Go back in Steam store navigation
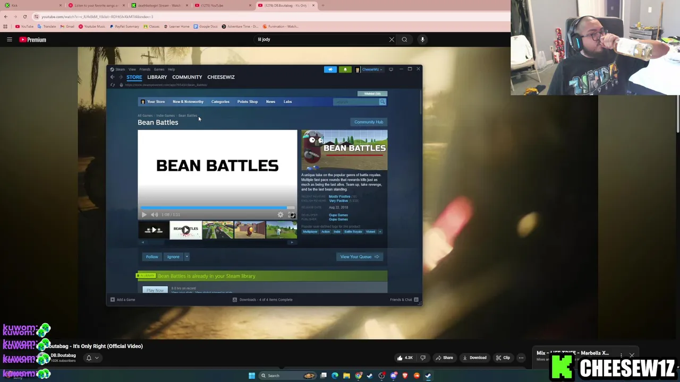The height and width of the screenshot is (382, 680). pos(112,77)
